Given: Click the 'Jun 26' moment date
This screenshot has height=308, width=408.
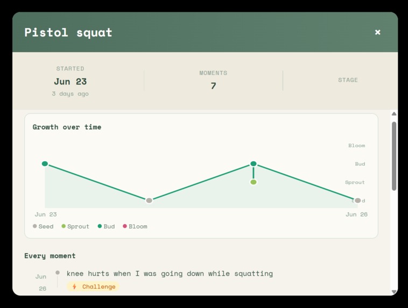Looking at the screenshot, I should (41, 283).
